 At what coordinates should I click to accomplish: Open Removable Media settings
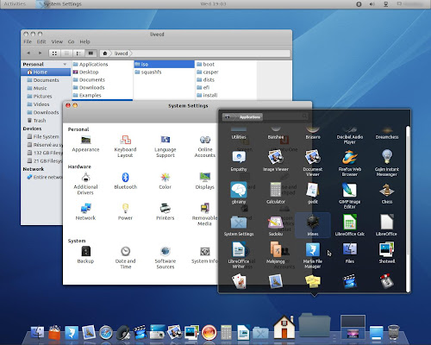[204, 215]
